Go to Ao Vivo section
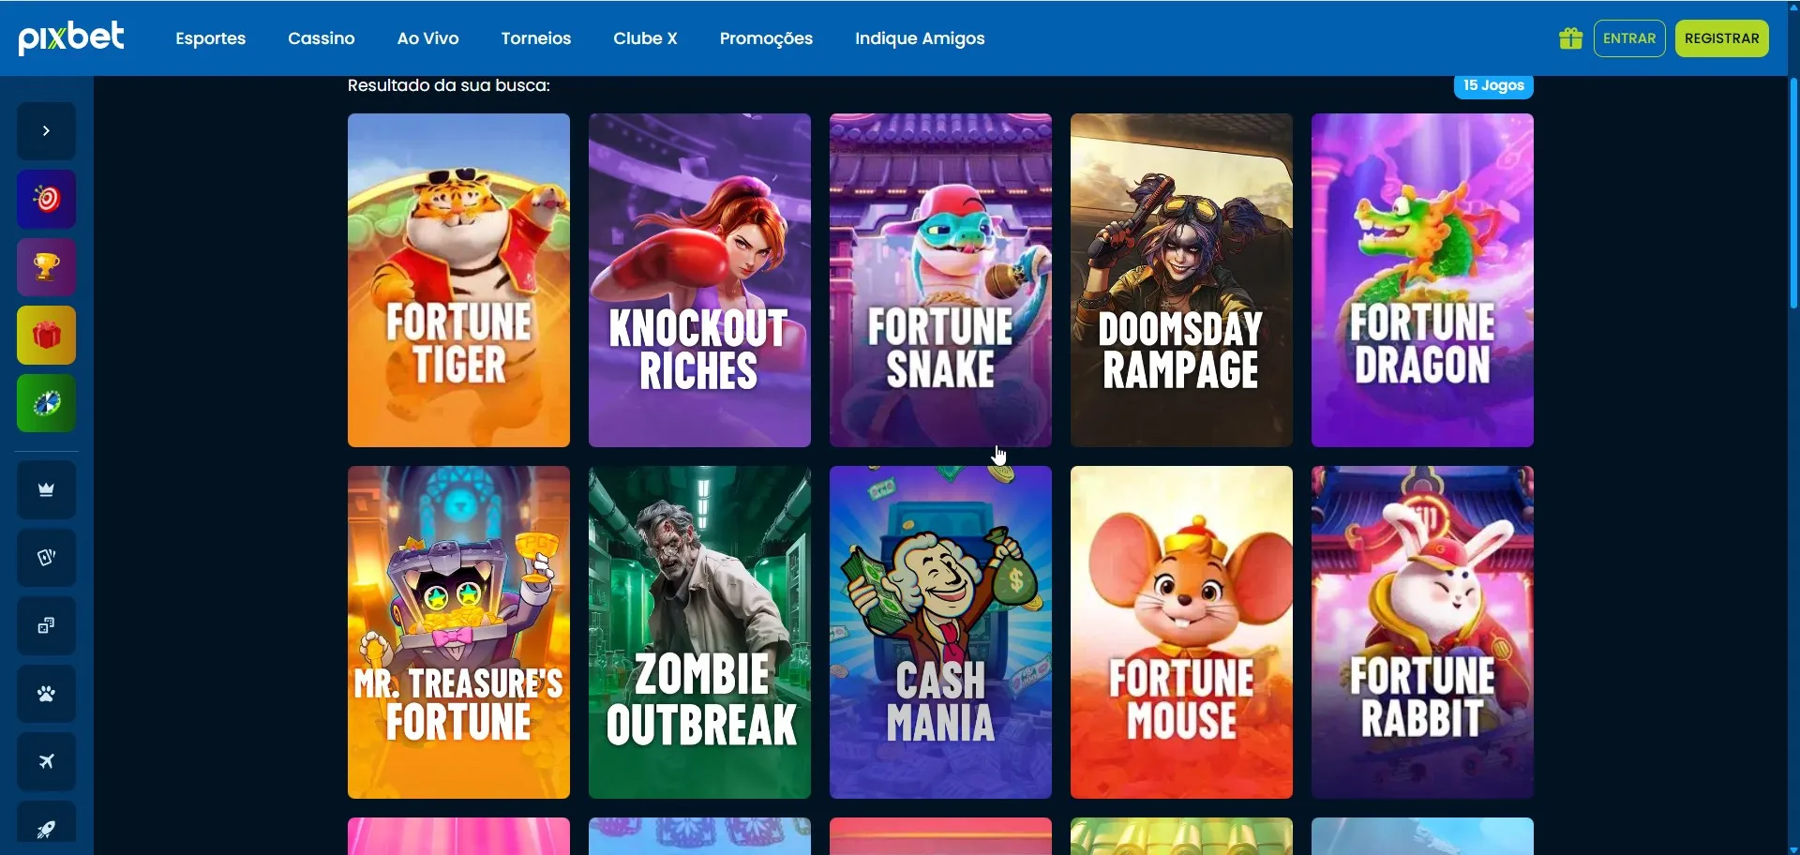 427,38
